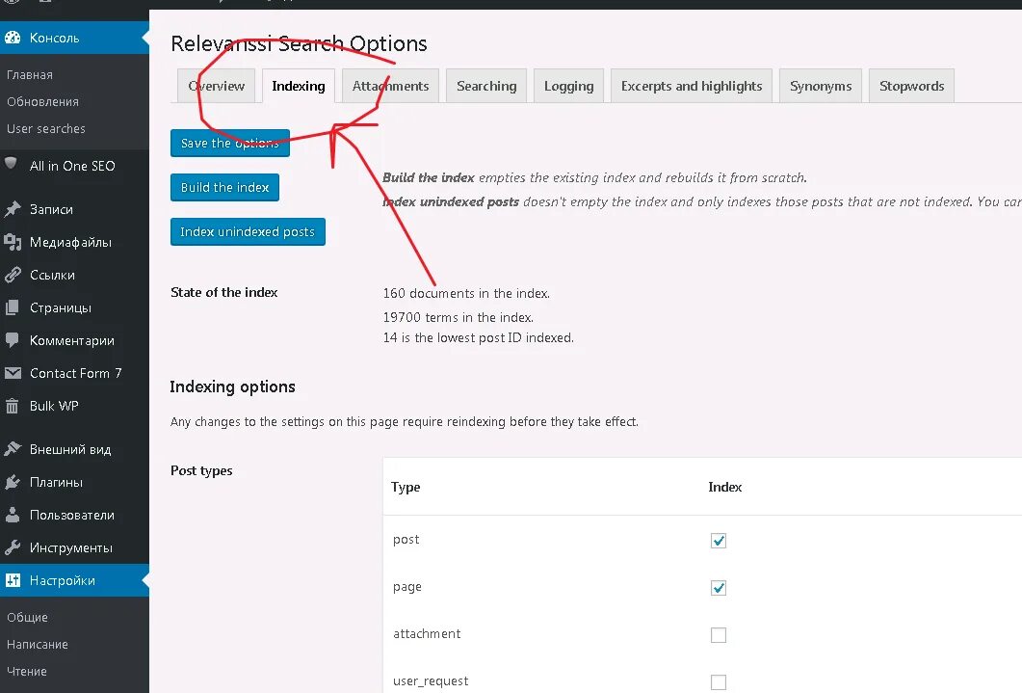The width and height of the screenshot is (1022, 693).
Task: Open Медиафайлы menu label
Action: [x=71, y=242]
